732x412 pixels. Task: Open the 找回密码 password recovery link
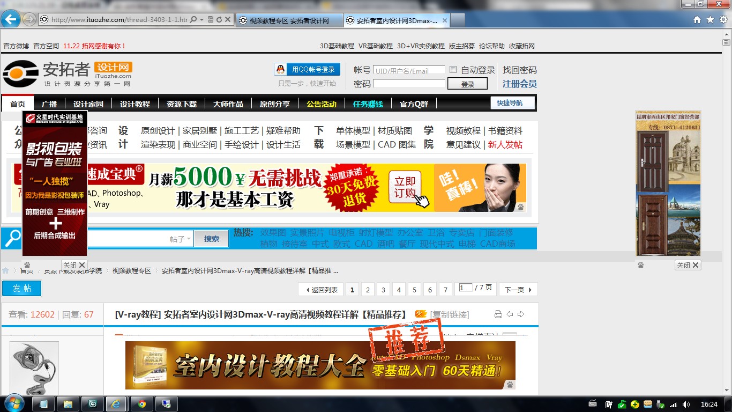[519, 70]
